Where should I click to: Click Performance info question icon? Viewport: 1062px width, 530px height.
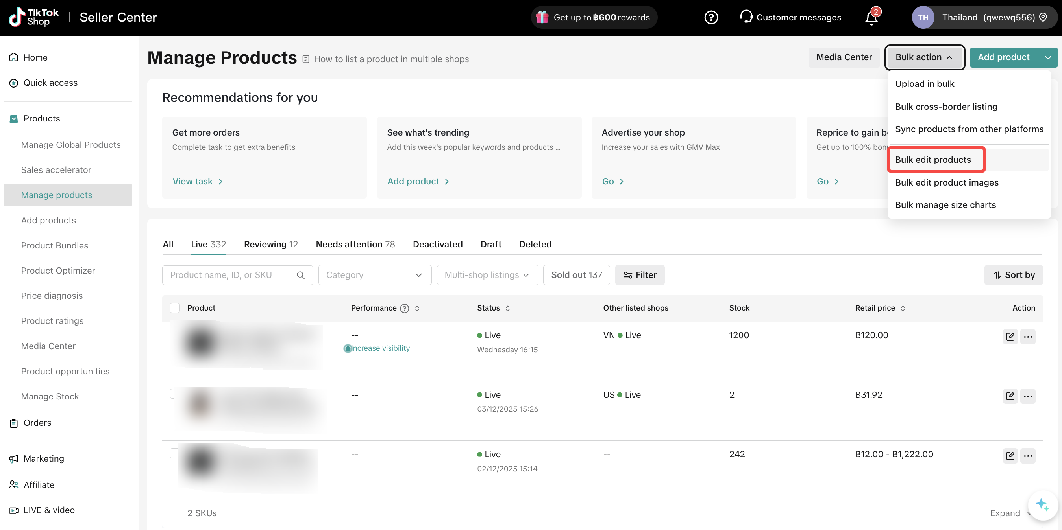[404, 309]
